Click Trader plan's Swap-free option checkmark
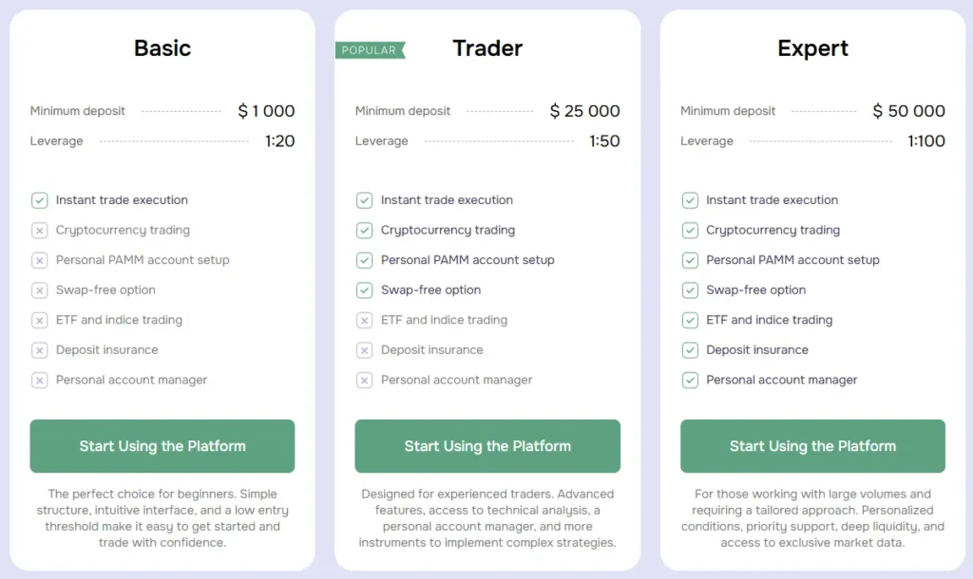The image size is (973, 579). pyautogui.click(x=364, y=290)
